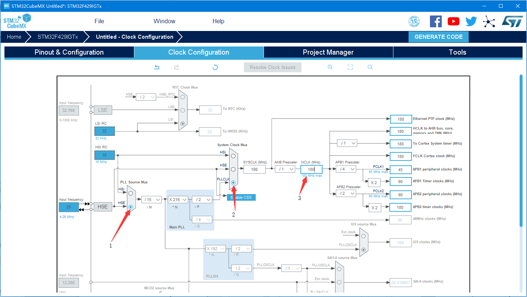Click Resolve Clock Issues button
Screen dimensions: 527x297
tap(273, 67)
